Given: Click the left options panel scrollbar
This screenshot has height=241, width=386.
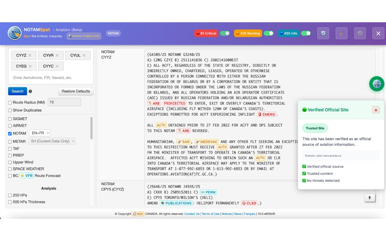Looking at the screenshot, I should (x=91, y=128).
